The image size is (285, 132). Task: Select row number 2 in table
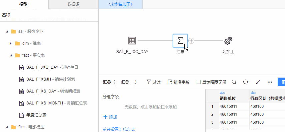[212, 114]
